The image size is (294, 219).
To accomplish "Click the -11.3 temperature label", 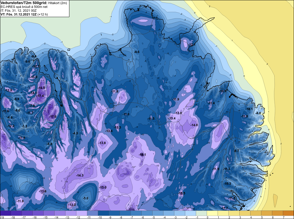I will coord(226,169).
